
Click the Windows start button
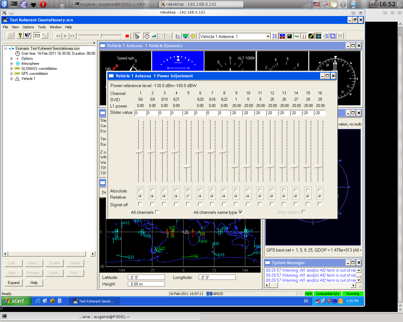click(x=15, y=301)
